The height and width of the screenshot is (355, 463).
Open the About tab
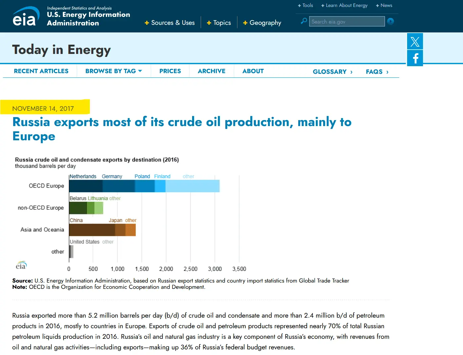click(253, 71)
